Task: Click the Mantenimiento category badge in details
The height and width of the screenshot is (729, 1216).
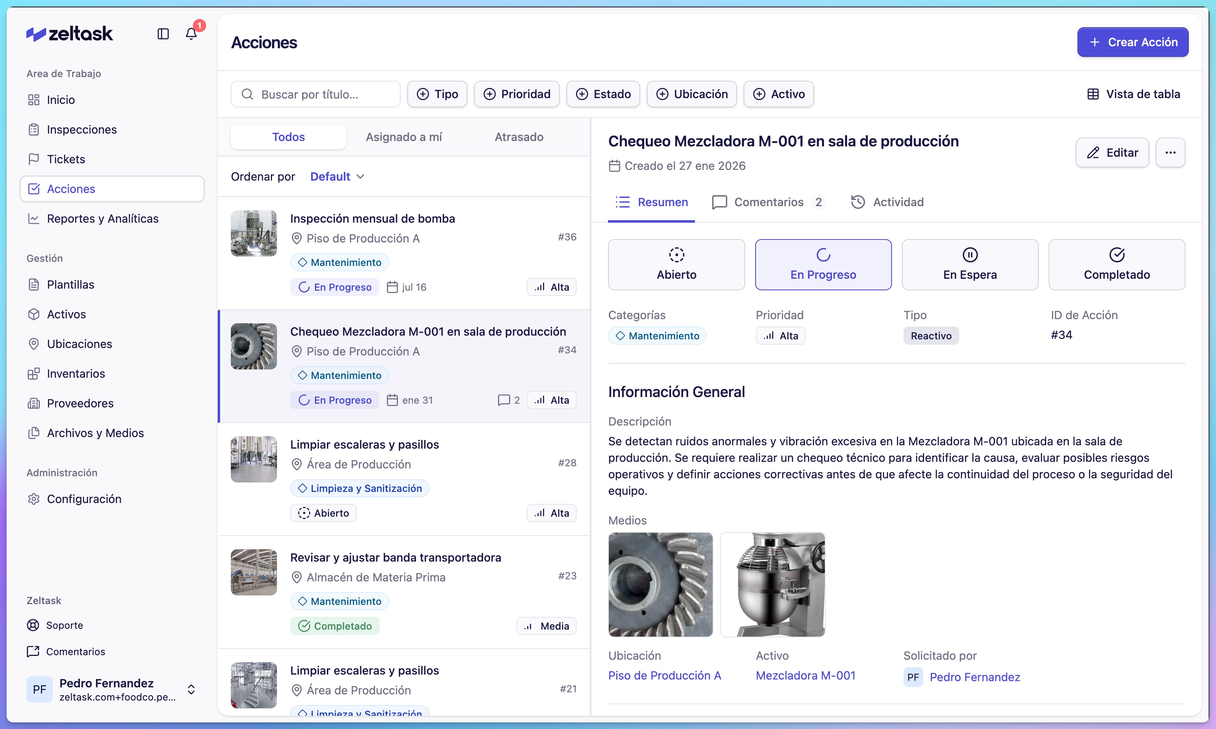Action: [657, 336]
